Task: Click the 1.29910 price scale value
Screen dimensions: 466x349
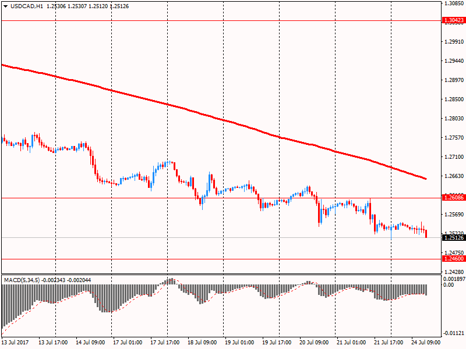Action: click(454, 41)
